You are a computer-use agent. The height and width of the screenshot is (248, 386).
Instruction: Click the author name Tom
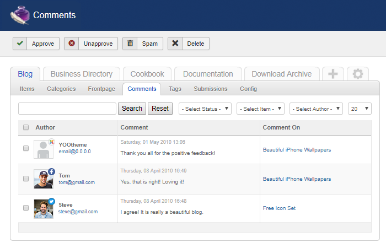[65, 176]
